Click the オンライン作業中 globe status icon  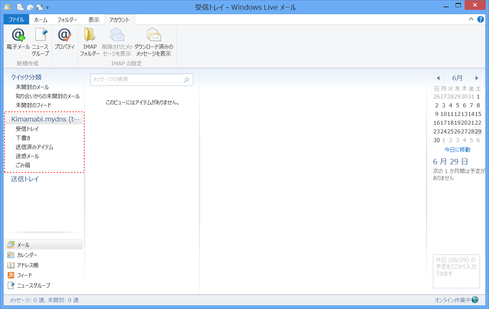475,300
